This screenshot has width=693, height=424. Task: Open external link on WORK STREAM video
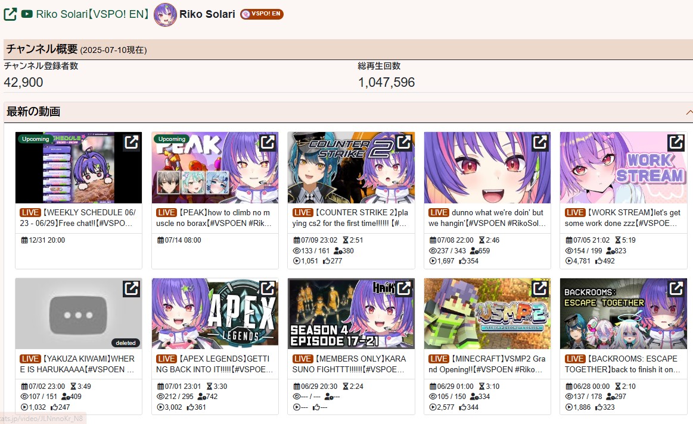676,143
